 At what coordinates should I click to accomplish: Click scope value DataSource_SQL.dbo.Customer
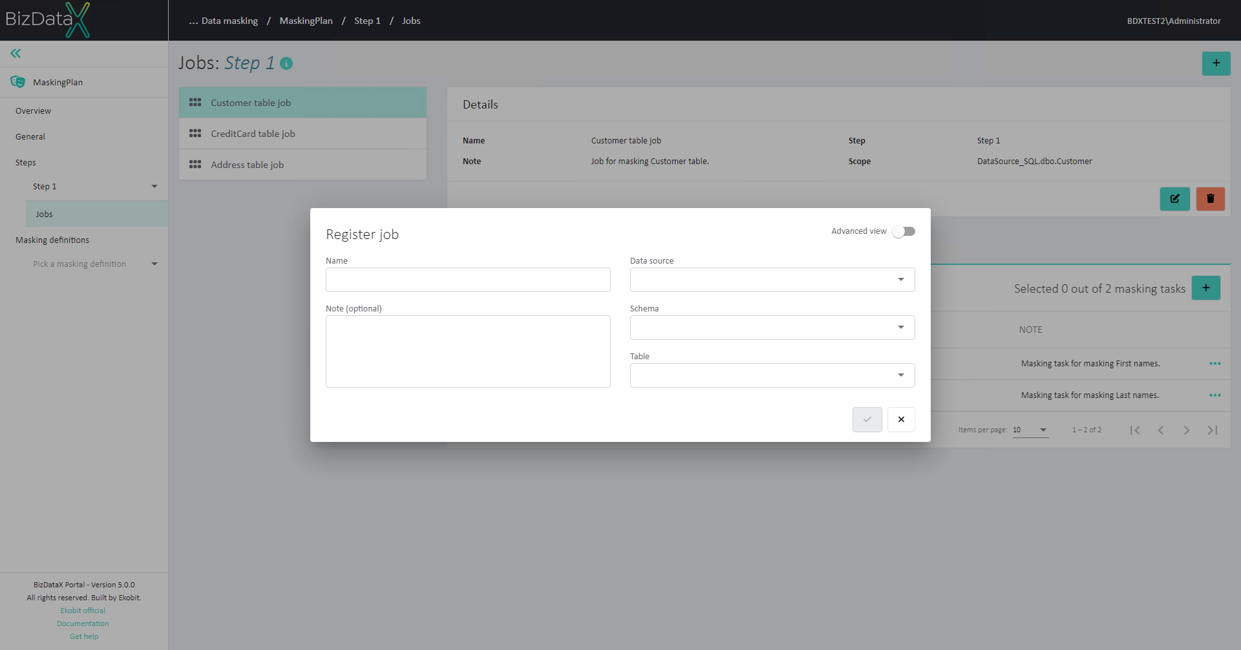point(1034,162)
